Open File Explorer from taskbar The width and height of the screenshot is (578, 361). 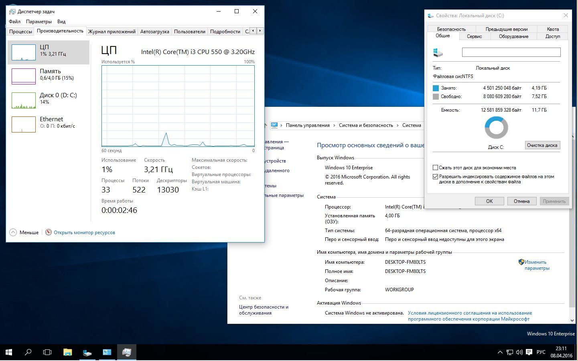pos(67,352)
